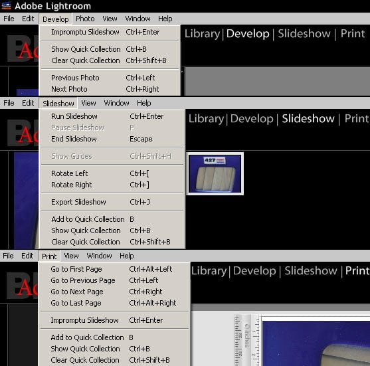The image size is (370, 366).
Task: Open the Print menu in the menu bar
Action: [x=49, y=256]
